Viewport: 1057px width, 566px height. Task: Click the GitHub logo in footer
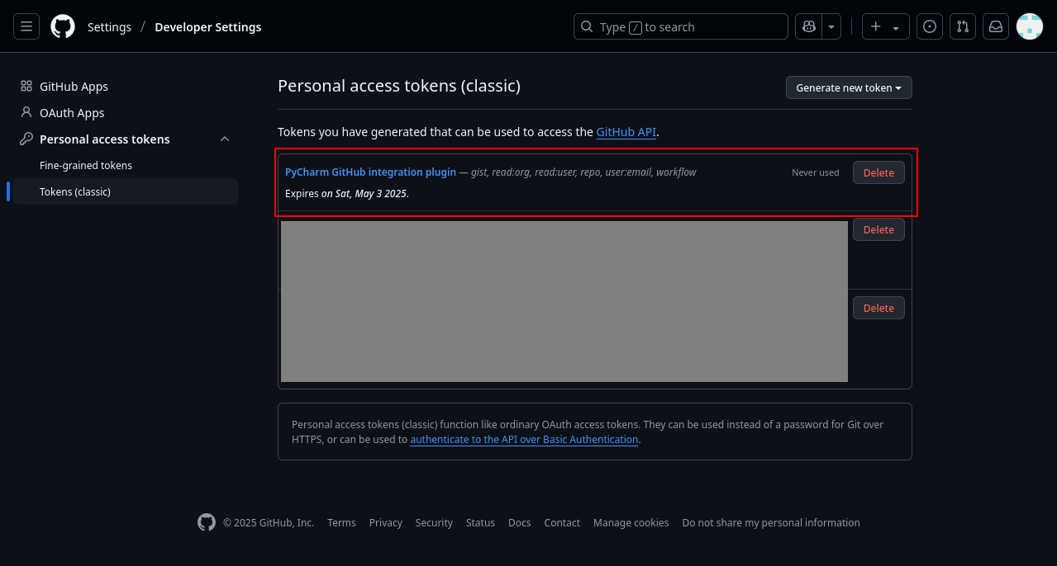tap(207, 522)
